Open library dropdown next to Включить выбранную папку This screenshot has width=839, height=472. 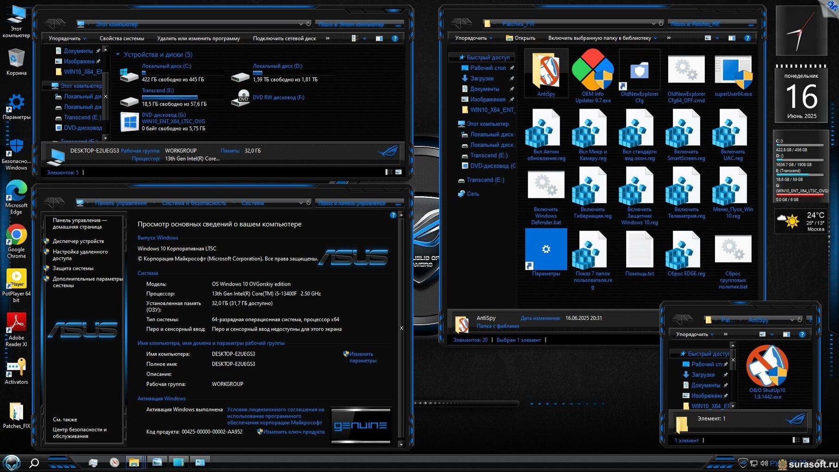click(655, 38)
